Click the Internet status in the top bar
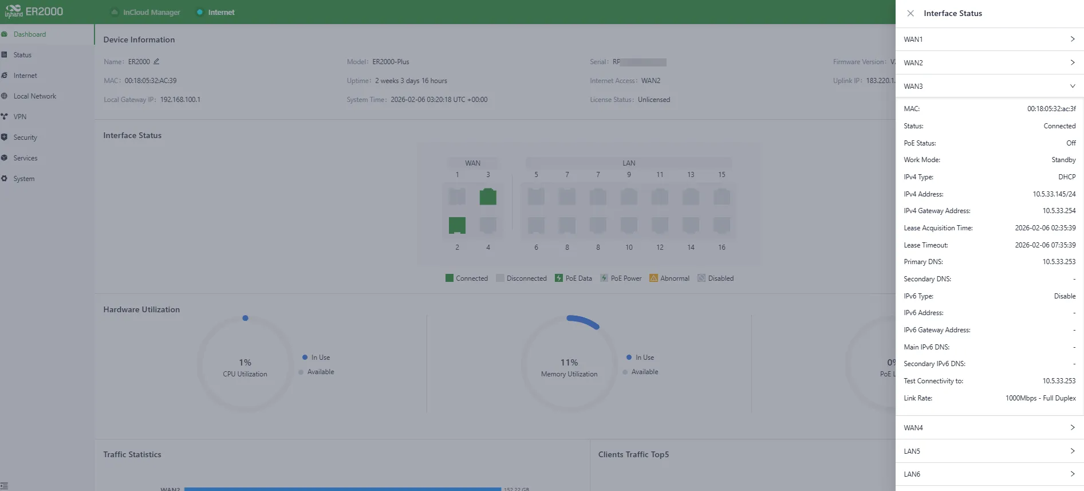Screen dimensions: 1084x491 [215, 12]
